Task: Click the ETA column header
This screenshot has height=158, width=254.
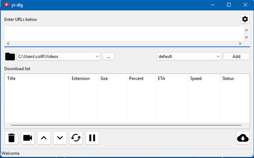Action: click(171, 78)
